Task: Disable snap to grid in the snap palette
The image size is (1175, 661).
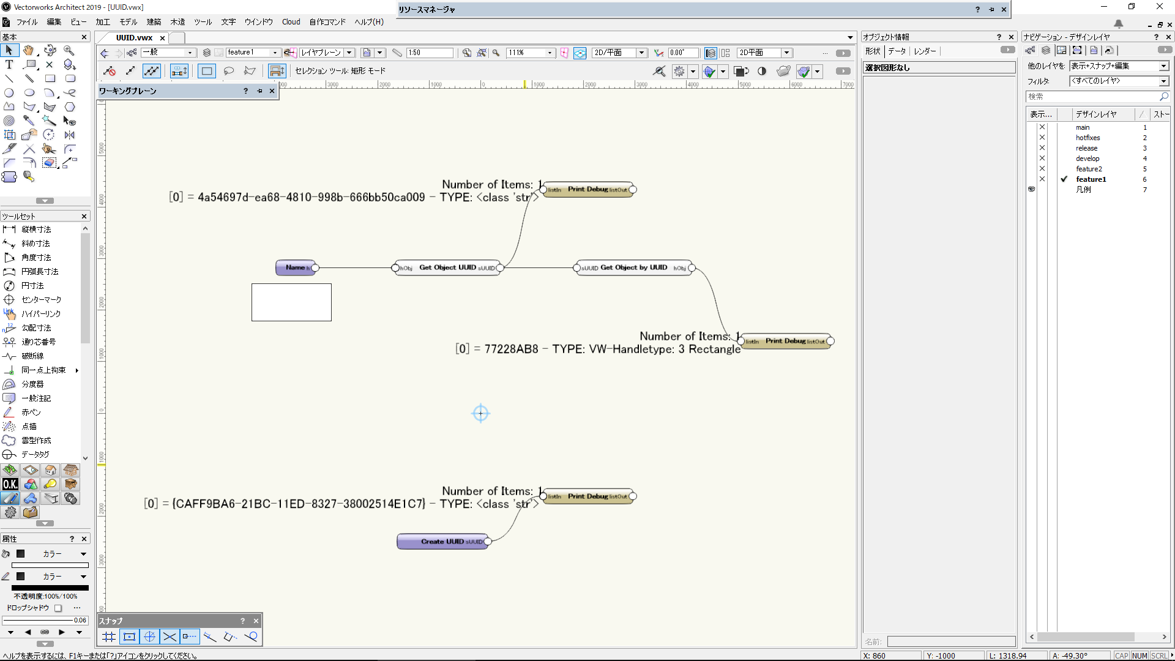Action: point(108,637)
